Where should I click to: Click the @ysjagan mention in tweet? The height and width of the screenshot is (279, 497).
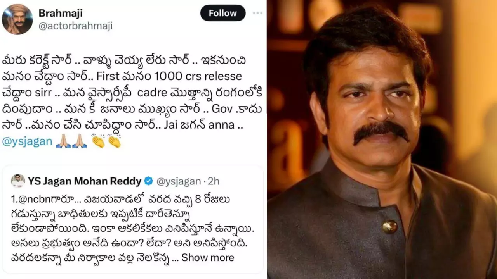coord(27,141)
